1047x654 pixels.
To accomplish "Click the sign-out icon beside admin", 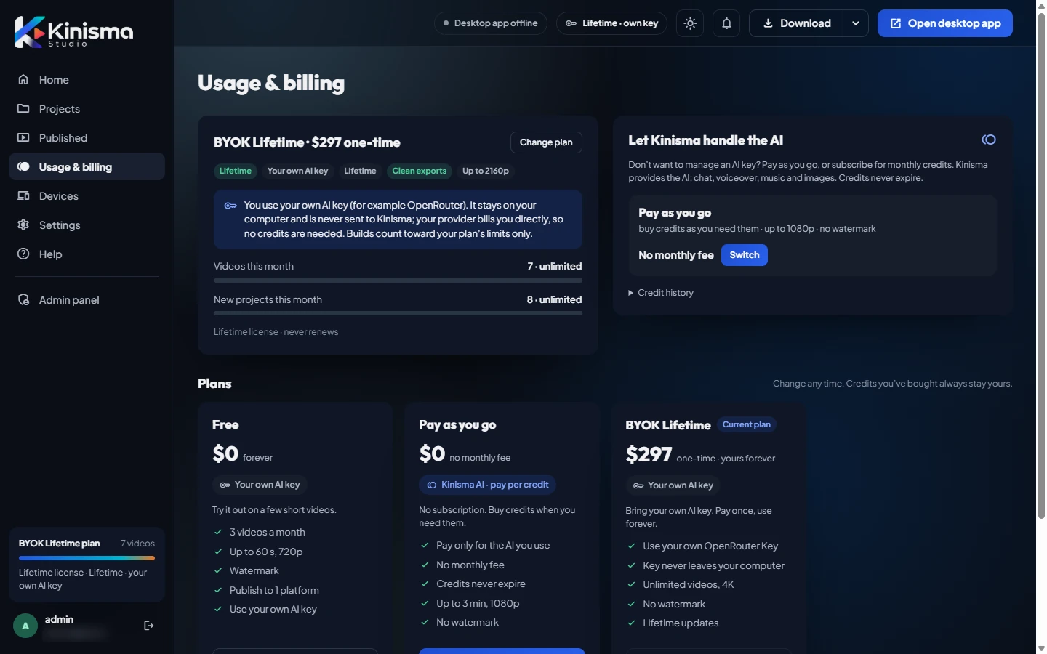I will coord(149,626).
